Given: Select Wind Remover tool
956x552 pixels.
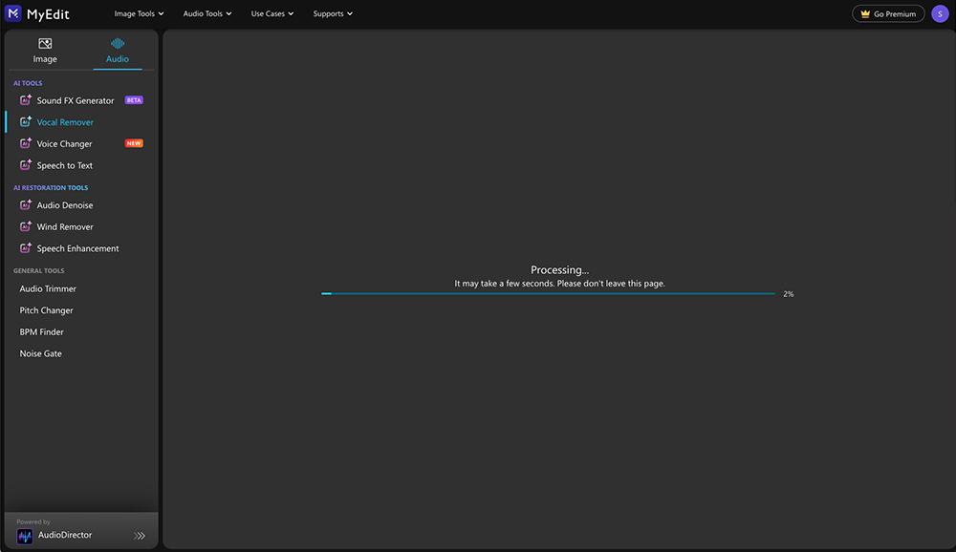Looking at the screenshot, I should (x=65, y=226).
